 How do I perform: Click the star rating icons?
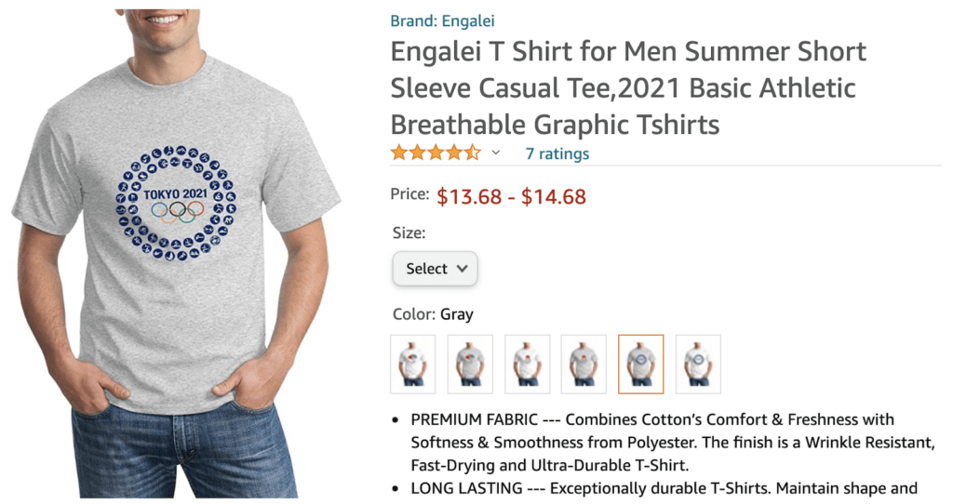point(436,153)
